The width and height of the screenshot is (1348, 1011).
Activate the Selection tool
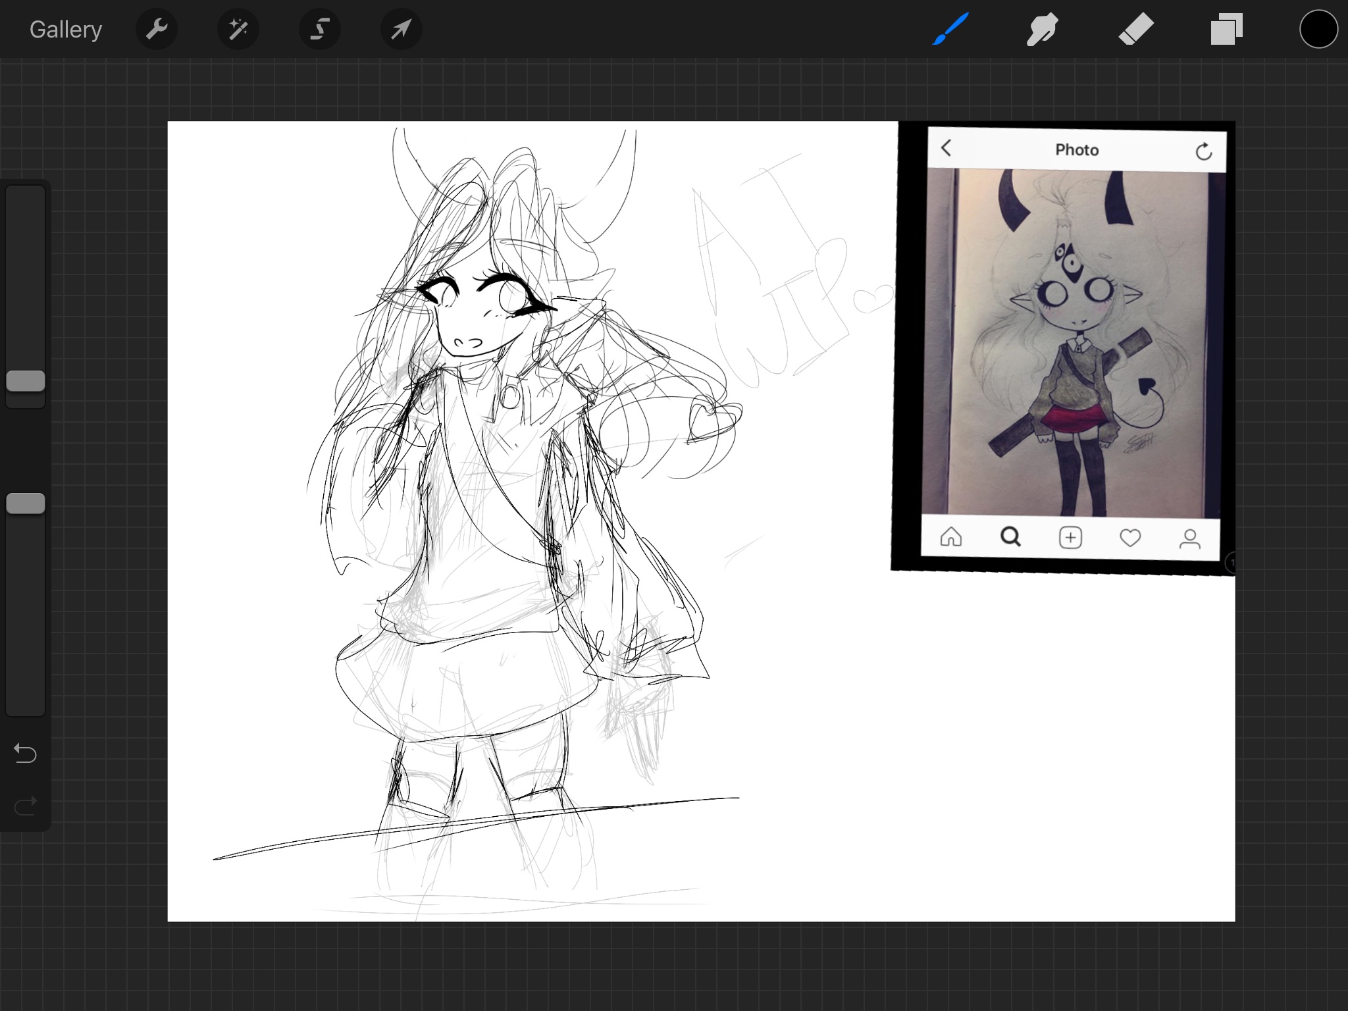click(x=320, y=29)
